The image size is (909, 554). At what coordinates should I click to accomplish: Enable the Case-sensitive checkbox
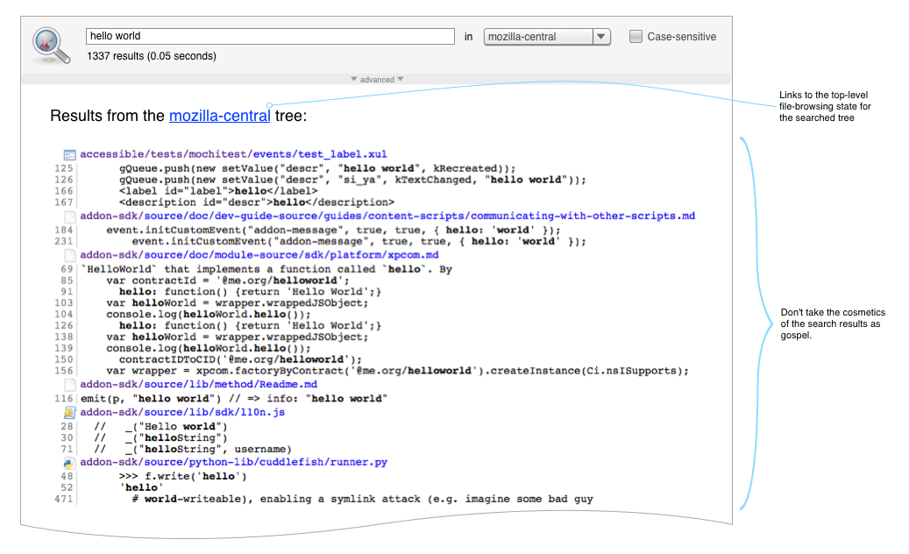636,37
